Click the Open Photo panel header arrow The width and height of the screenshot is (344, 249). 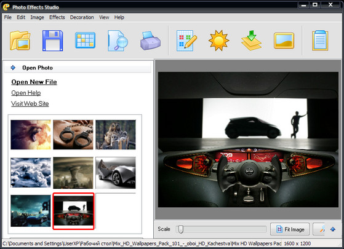point(13,68)
